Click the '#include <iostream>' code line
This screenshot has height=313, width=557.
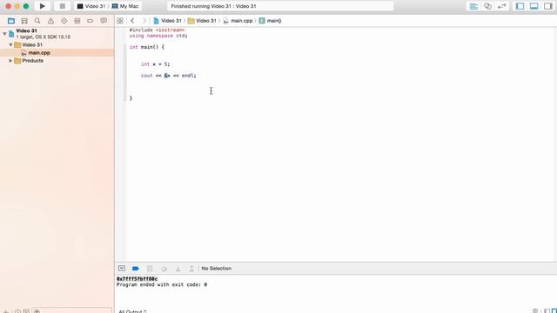tap(157, 30)
